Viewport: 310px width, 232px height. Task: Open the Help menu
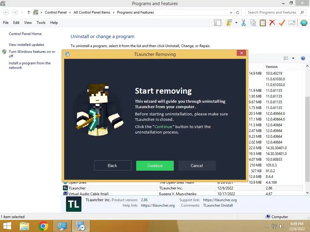tap(54, 23)
